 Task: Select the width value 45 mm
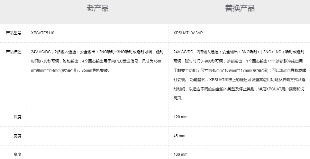[x=179, y=136]
